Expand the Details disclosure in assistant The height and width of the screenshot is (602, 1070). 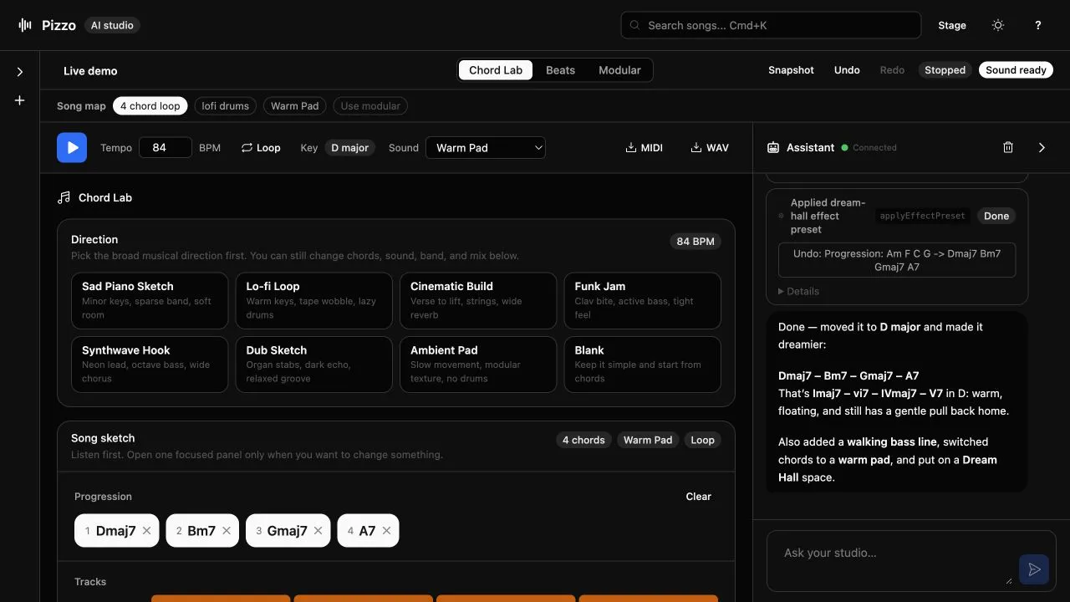click(x=798, y=291)
